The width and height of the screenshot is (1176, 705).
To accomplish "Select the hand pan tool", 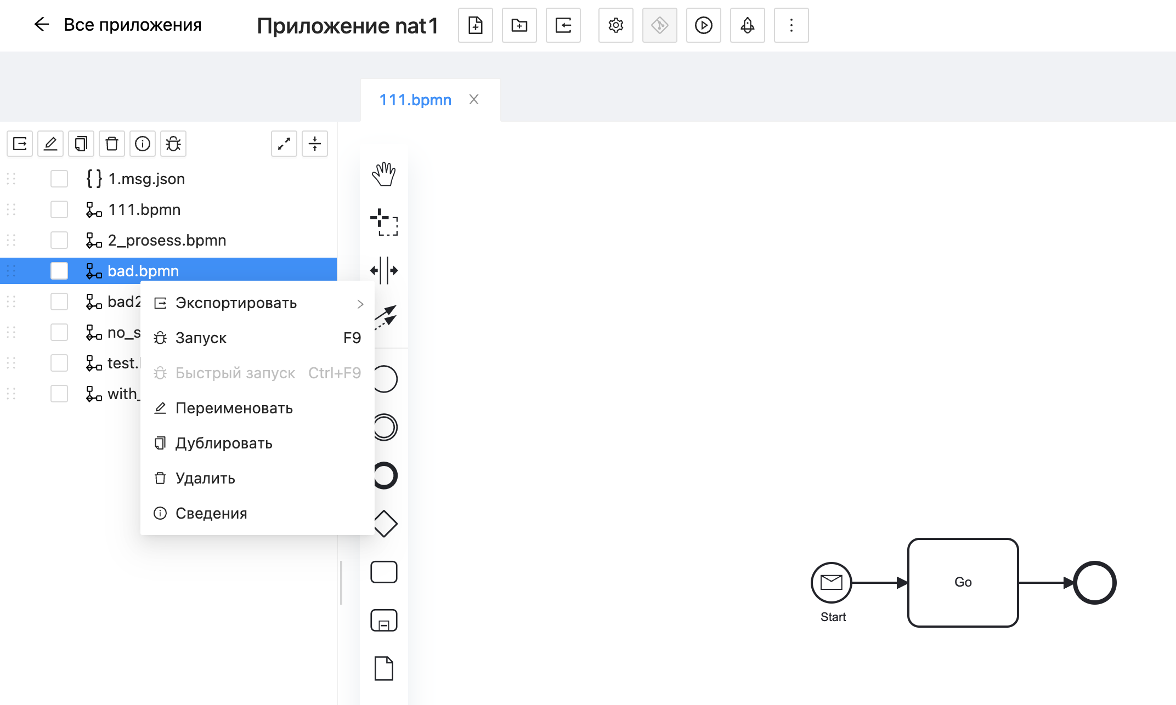I will pos(383,174).
